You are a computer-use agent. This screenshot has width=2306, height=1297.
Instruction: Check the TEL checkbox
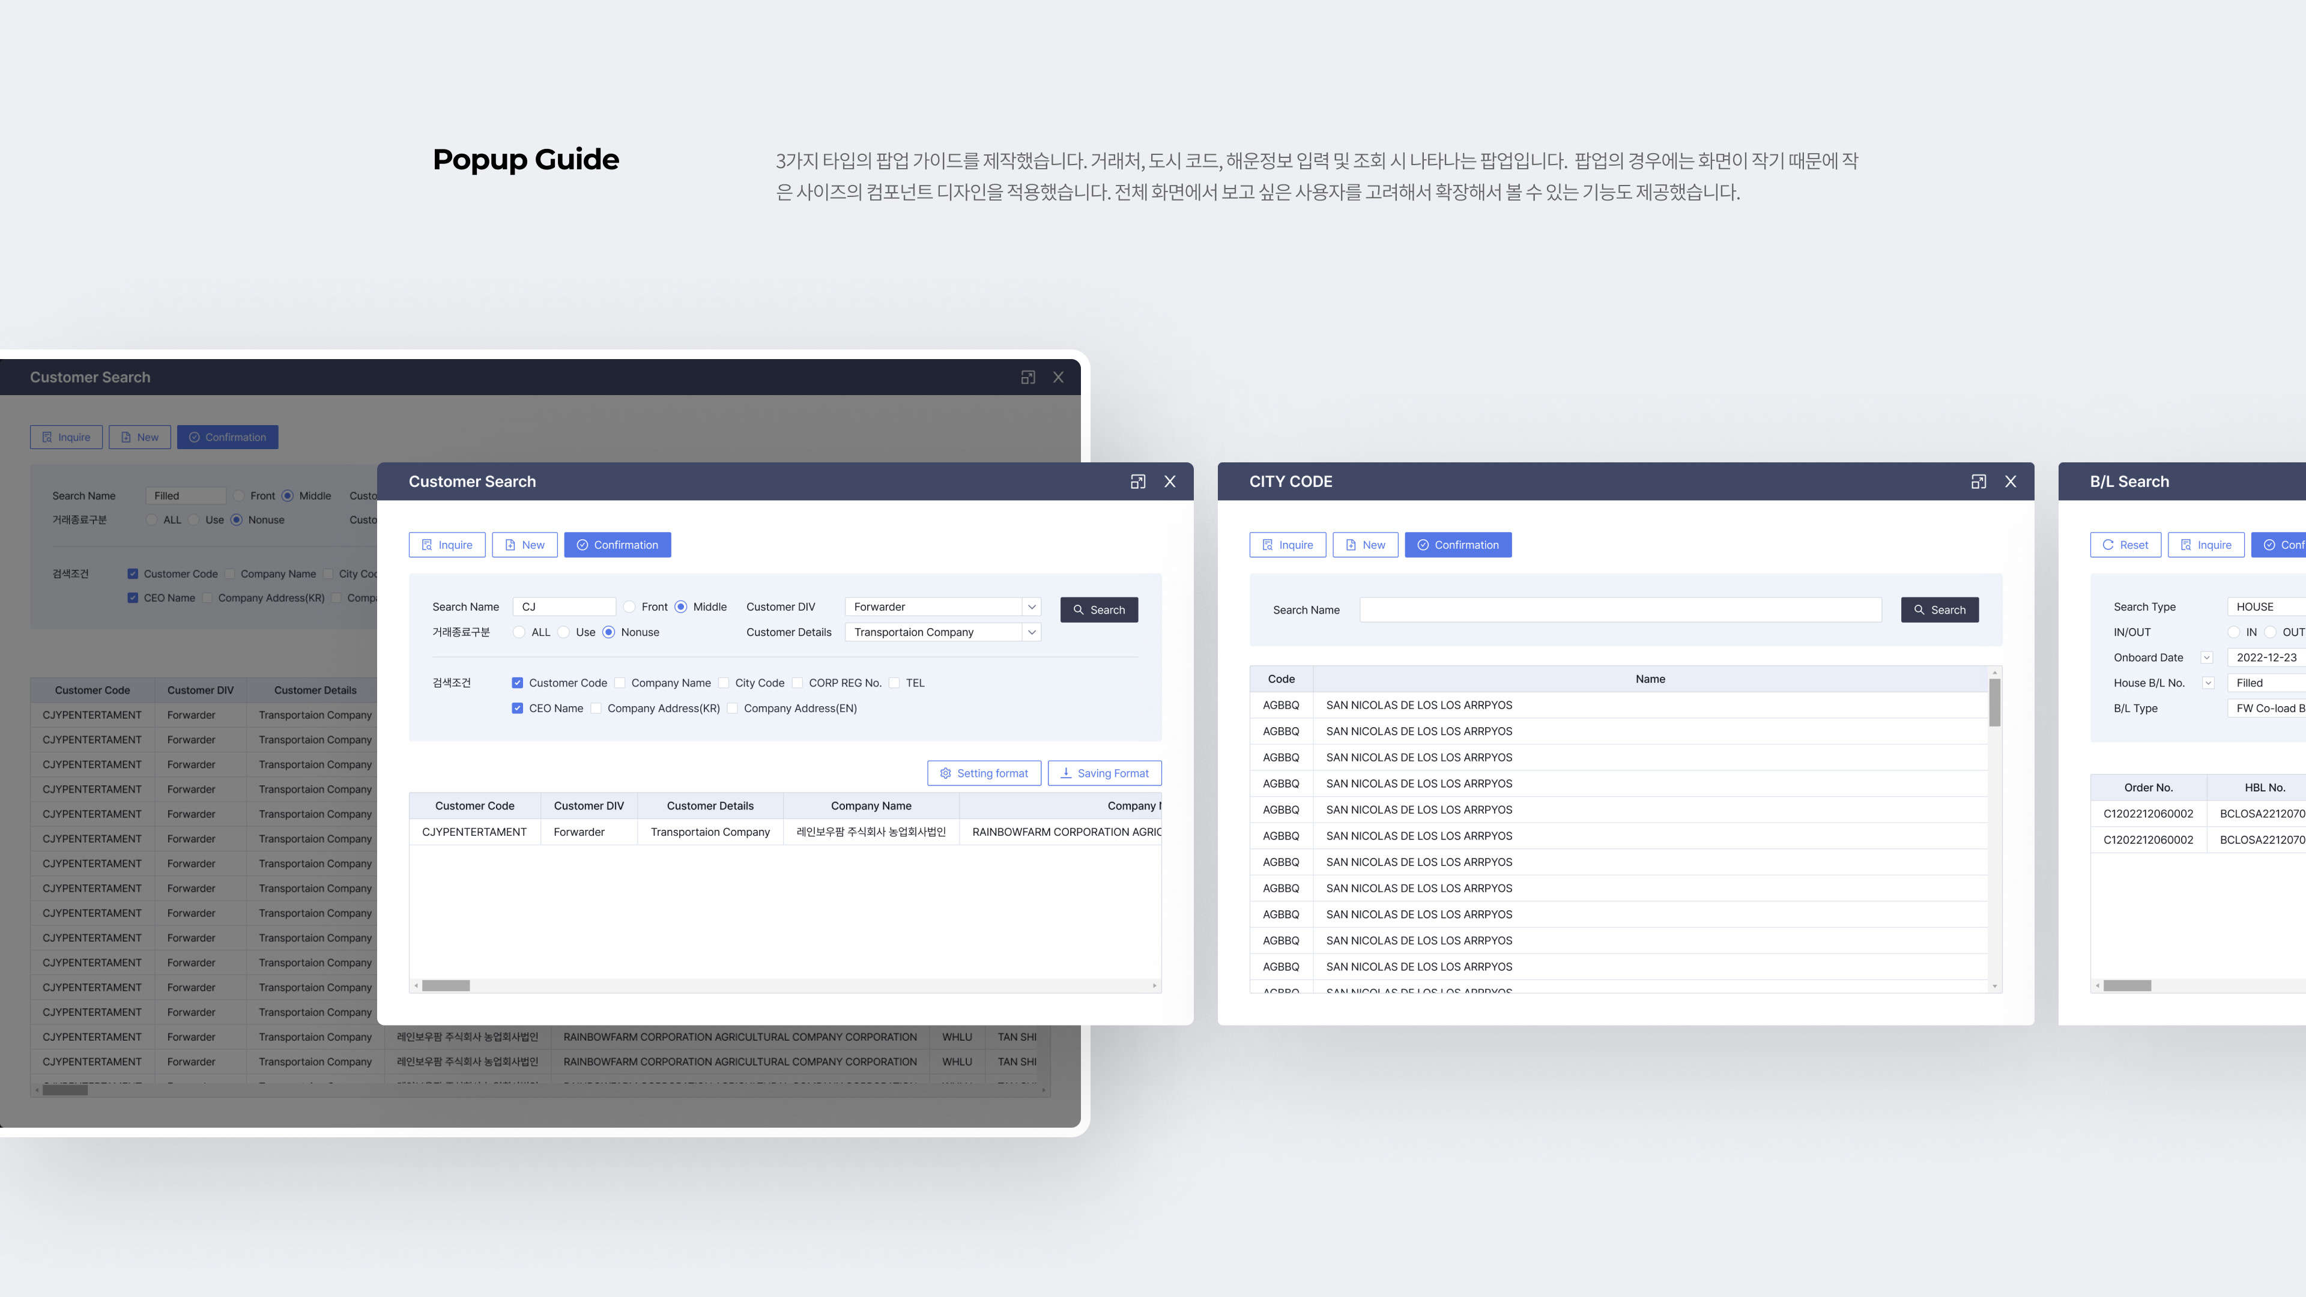tap(894, 683)
